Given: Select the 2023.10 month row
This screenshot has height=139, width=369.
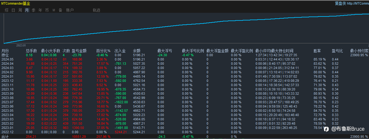Looking at the screenshot, I should (x=184, y=89).
